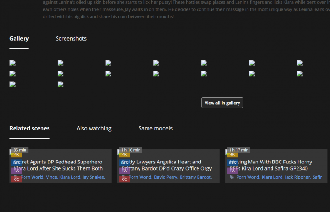This screenshot has width=330, height=212.
Task: Open the David Perry tag link
Action: pos(165,177)
